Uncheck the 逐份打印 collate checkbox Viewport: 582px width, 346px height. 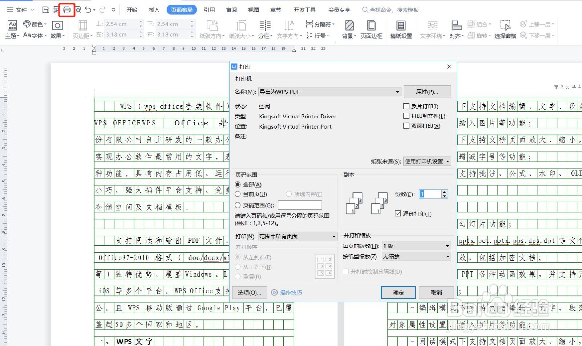[x=398, y=213]
